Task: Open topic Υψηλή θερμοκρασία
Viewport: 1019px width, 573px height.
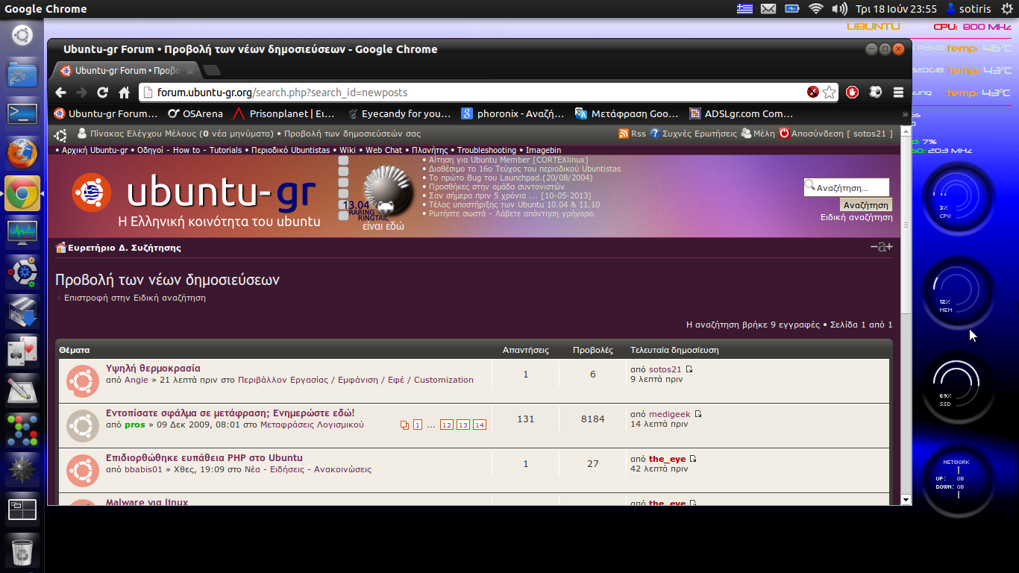Action: pyautogui.click(x=153, y=368)
